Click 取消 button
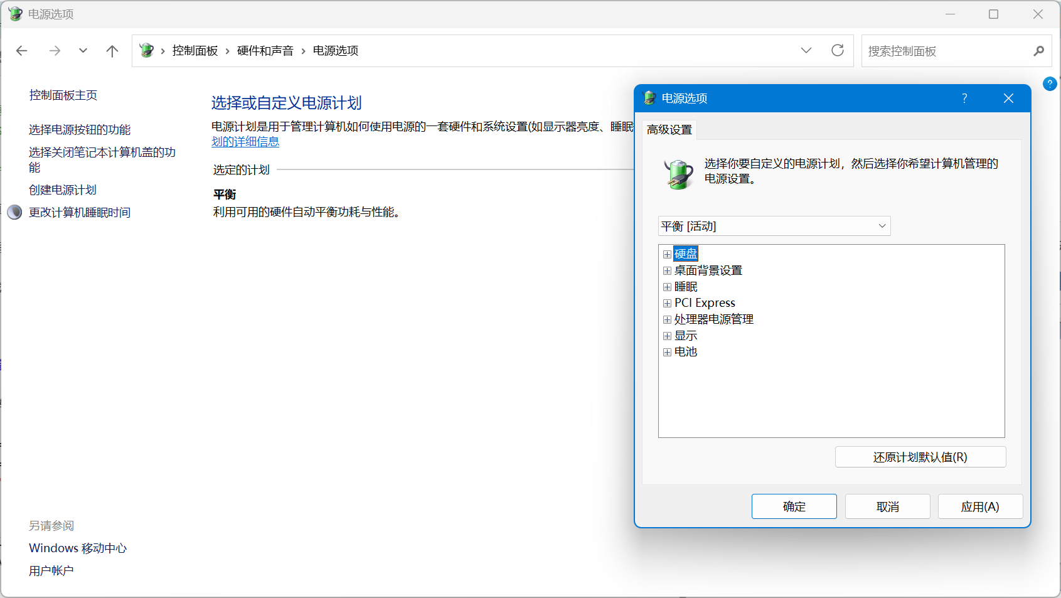 pos(888,506)
